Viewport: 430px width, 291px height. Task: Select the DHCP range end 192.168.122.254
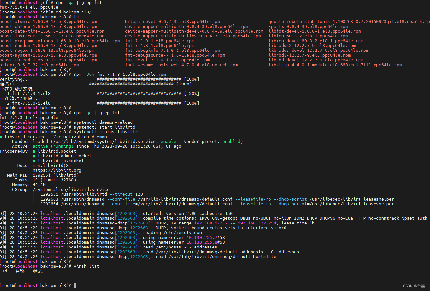(257, 223)
